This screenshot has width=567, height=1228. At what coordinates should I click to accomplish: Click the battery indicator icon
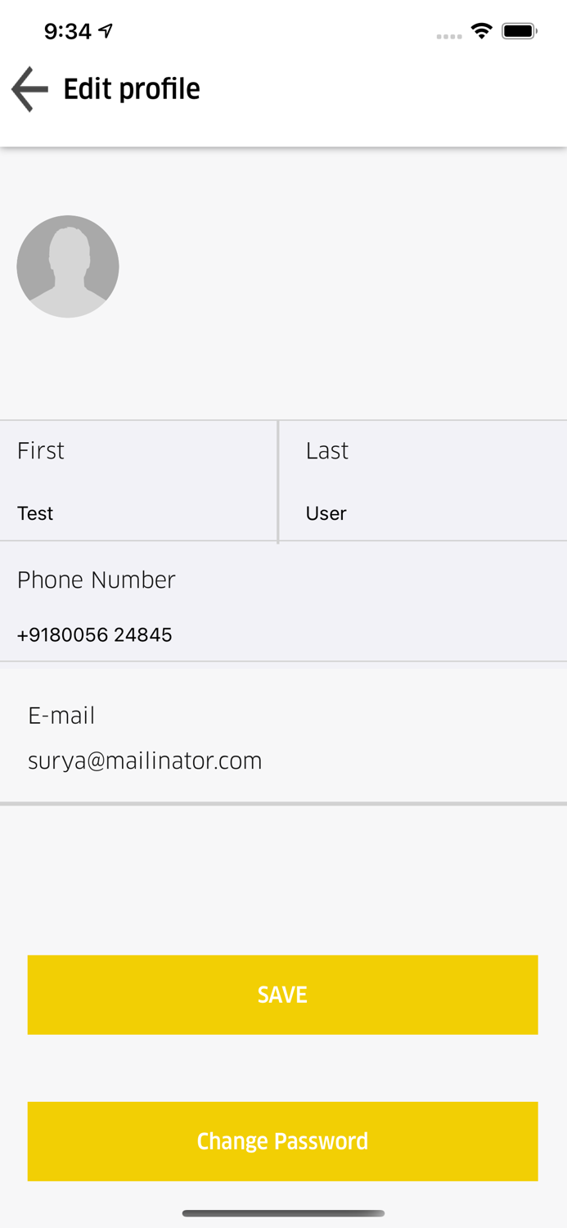coord(520,32)
